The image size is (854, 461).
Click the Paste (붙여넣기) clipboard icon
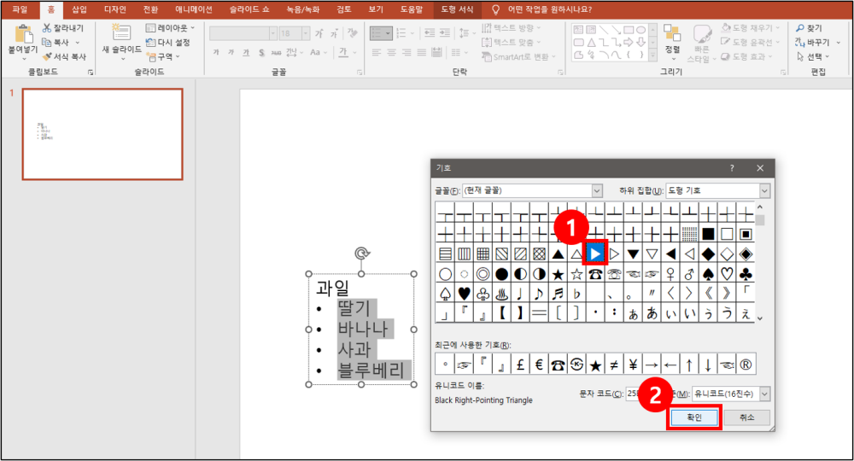click(23, 34)
